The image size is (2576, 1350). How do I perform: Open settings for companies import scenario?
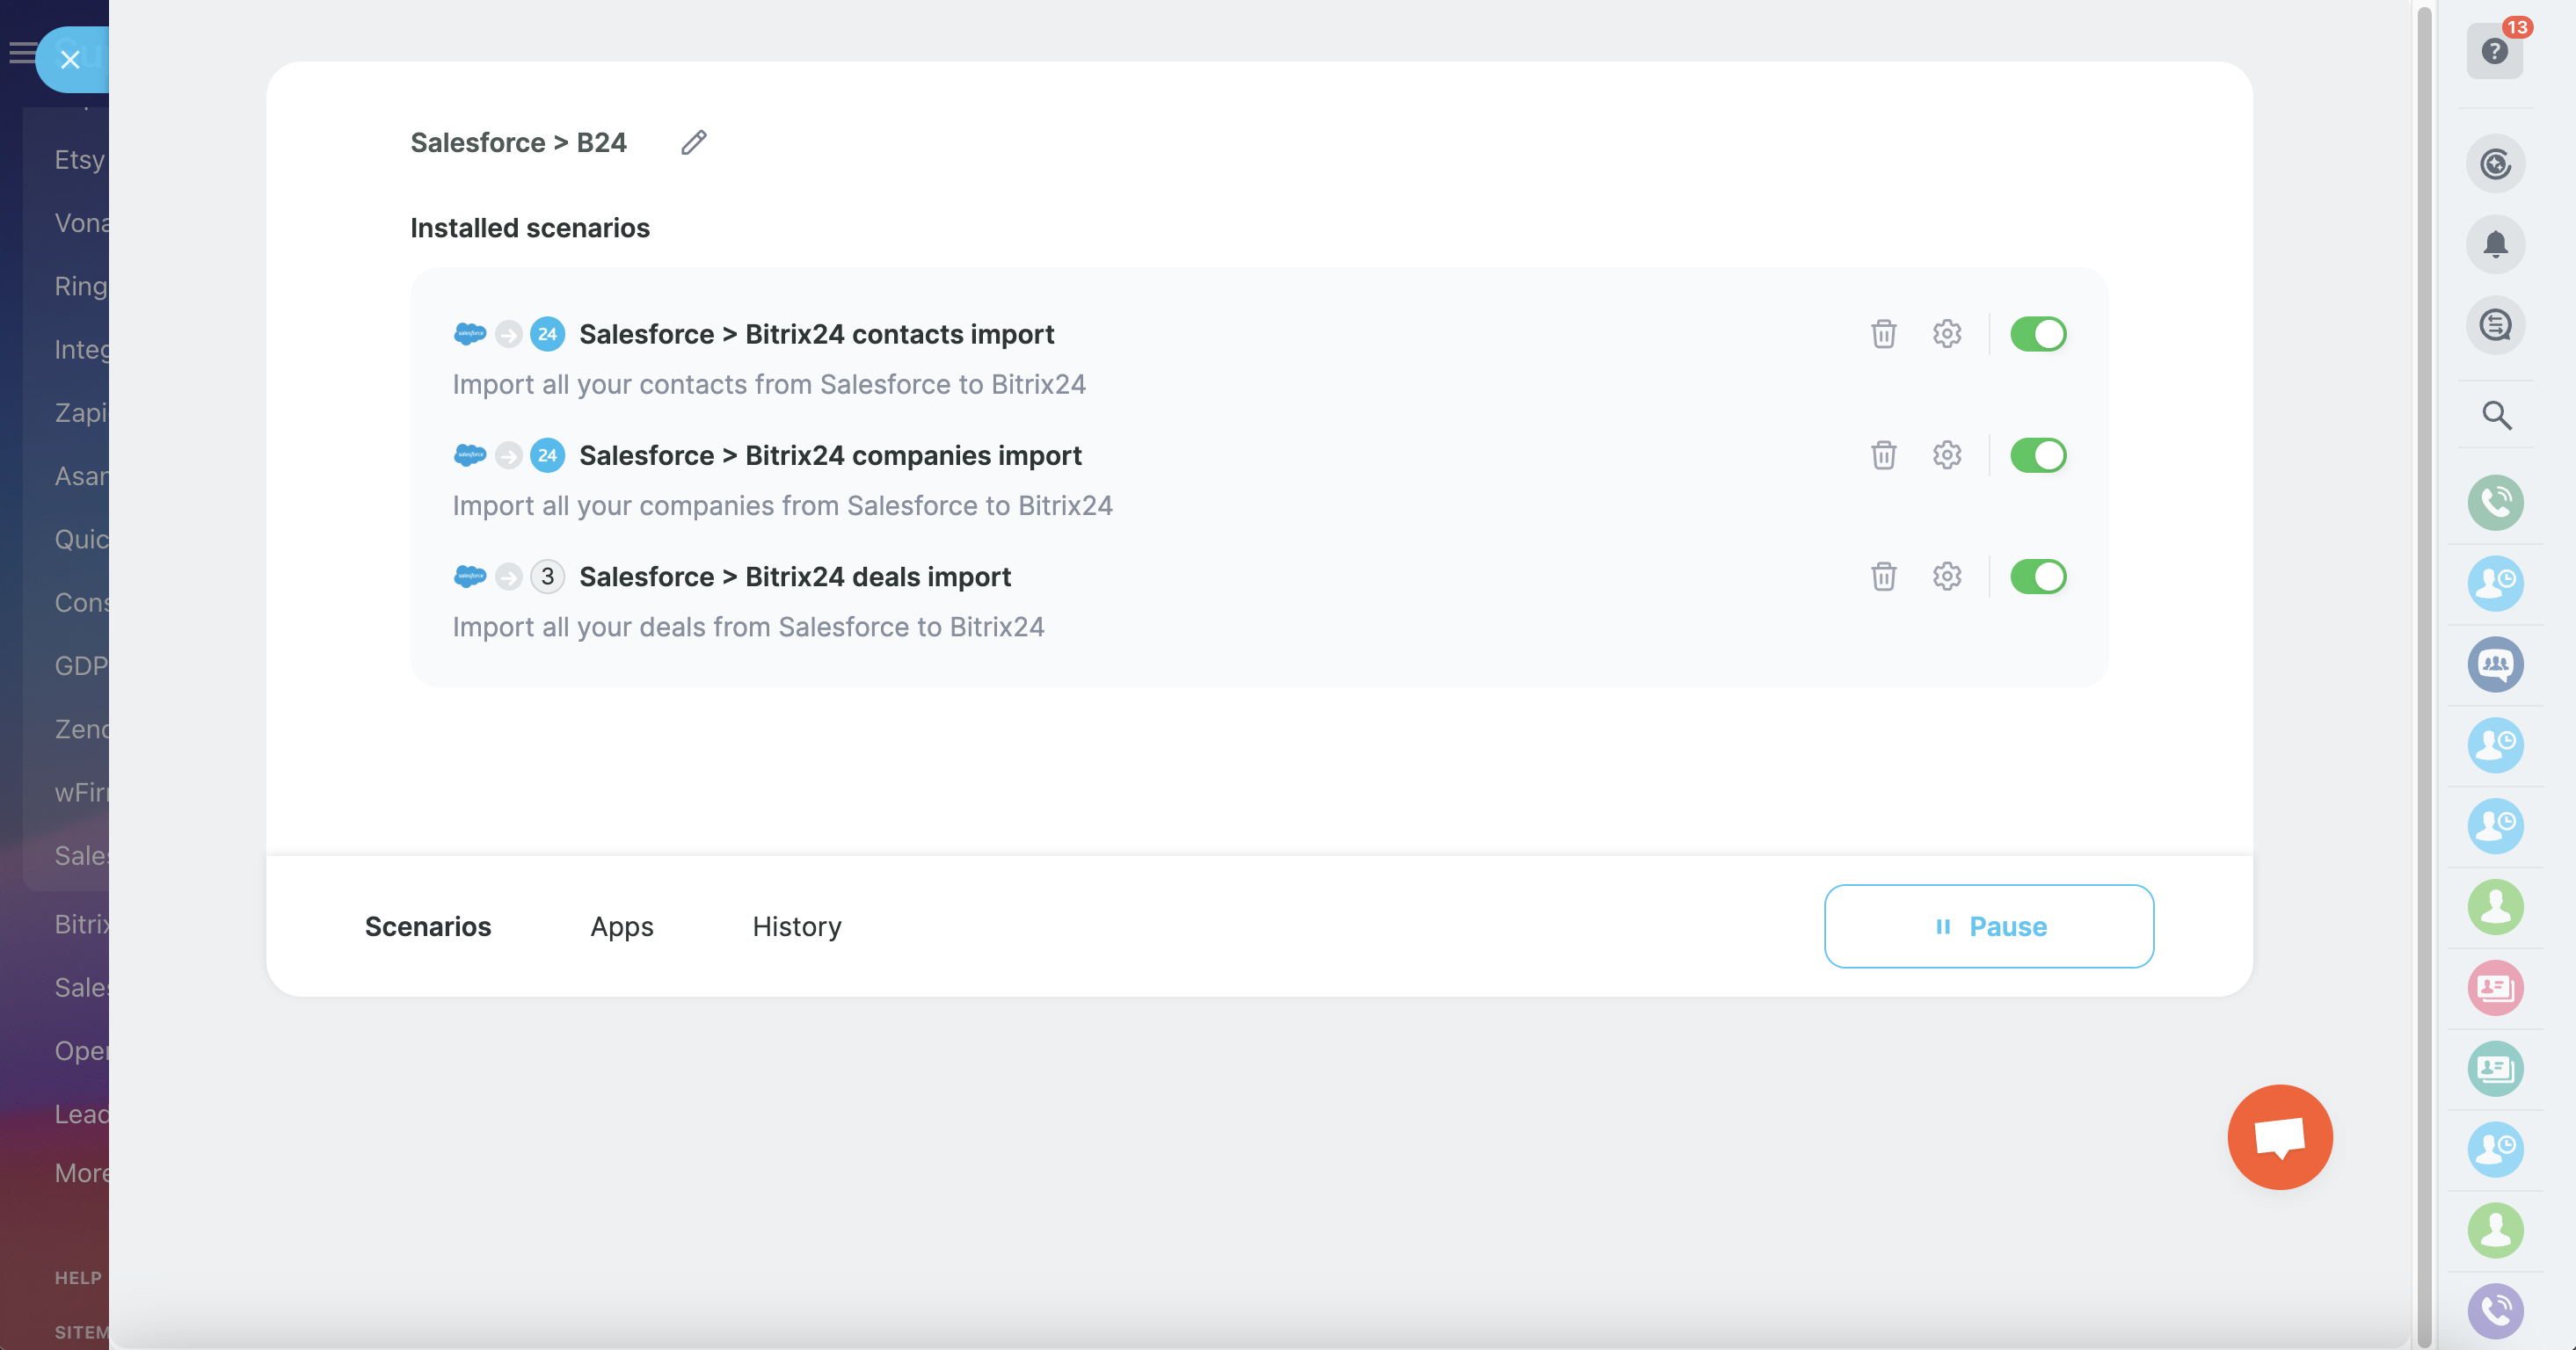pos(1946,455)
